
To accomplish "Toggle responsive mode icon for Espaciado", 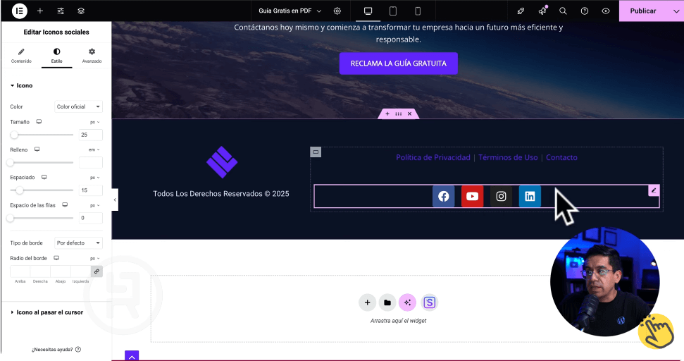I will tap(44, 177).
